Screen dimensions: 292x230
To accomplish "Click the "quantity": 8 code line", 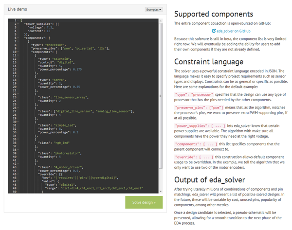I will click(50, 129).
